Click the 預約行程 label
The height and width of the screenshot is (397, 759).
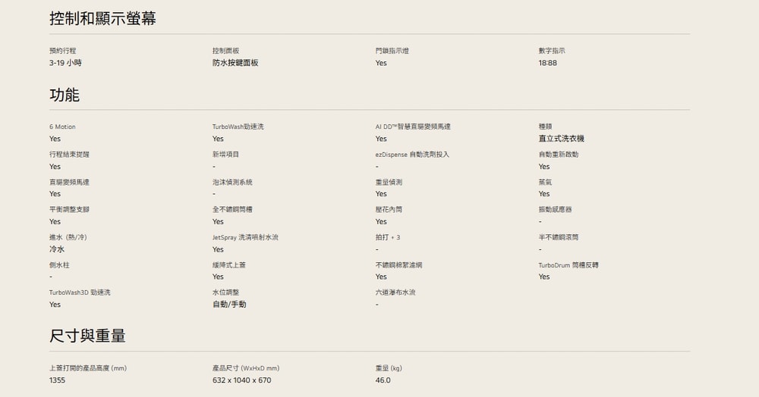point(62,51)
